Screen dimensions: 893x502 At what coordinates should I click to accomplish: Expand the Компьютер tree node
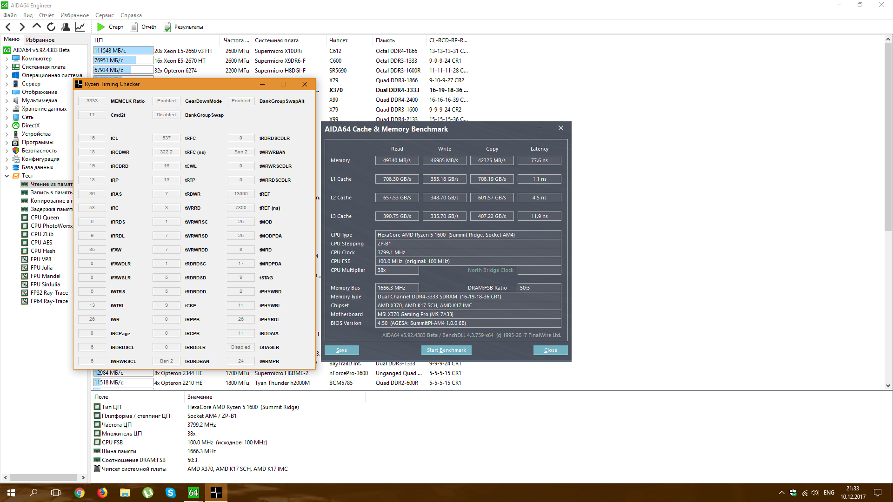pyautogui.click(x=7, y=59)
